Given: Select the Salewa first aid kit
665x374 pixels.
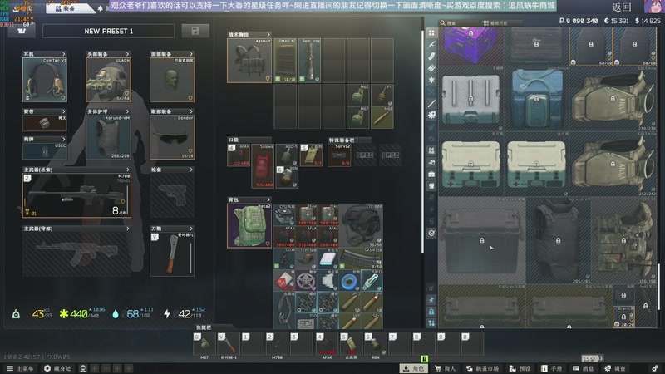Looking at the screenshot, I should point(263,165).
